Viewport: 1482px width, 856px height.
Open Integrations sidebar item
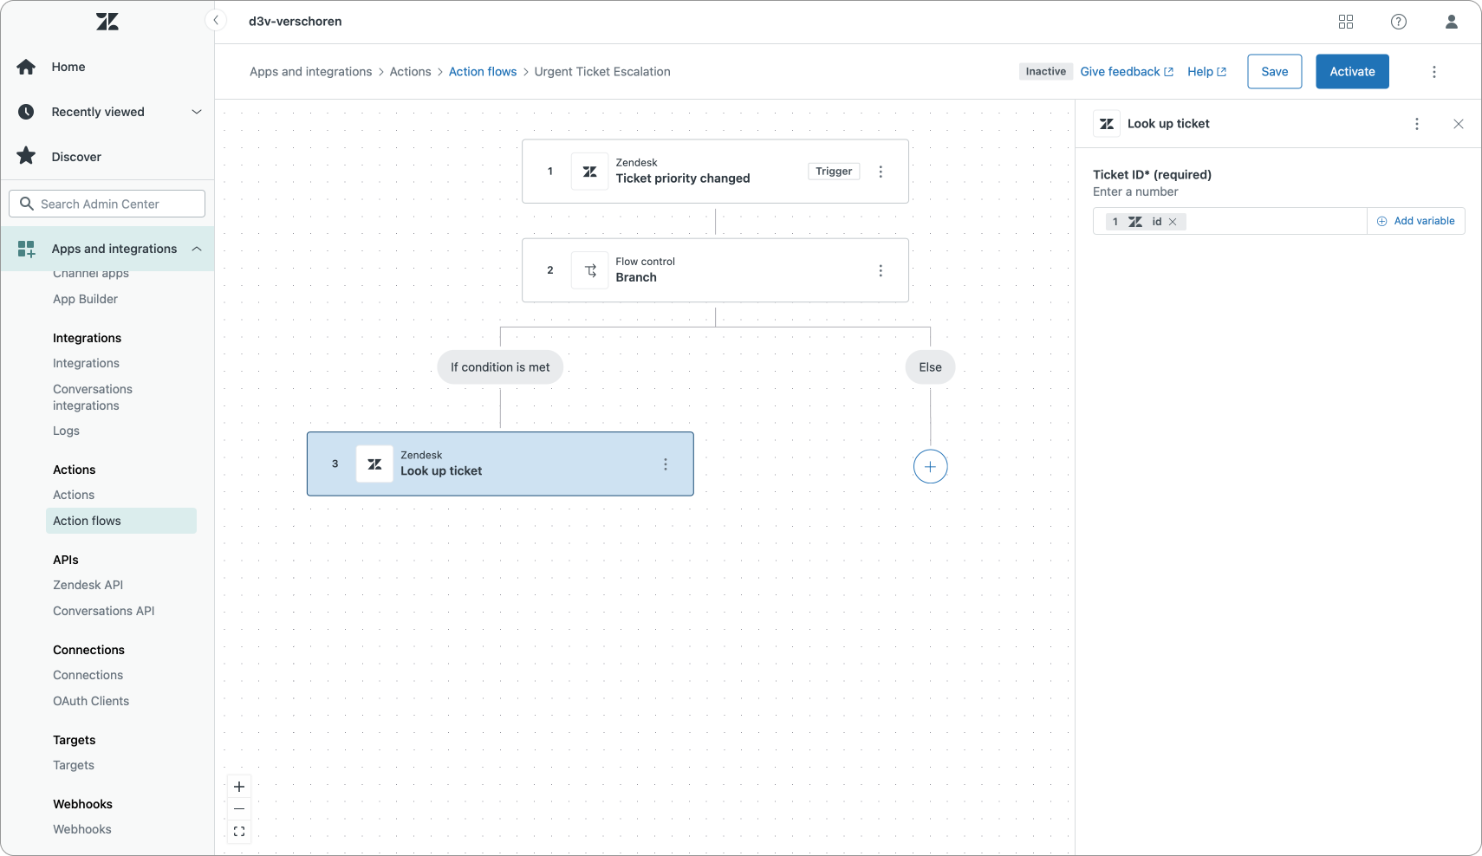(x=87, y=363)
